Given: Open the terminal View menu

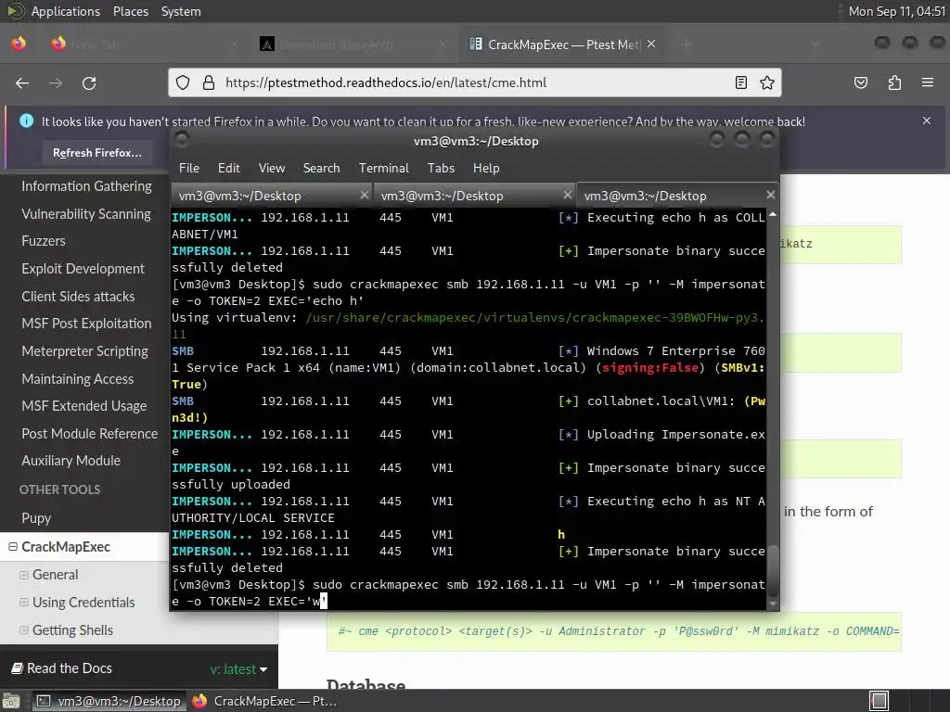Looking at the screenshot, I should pyautogui.click(x=272, y=169).
